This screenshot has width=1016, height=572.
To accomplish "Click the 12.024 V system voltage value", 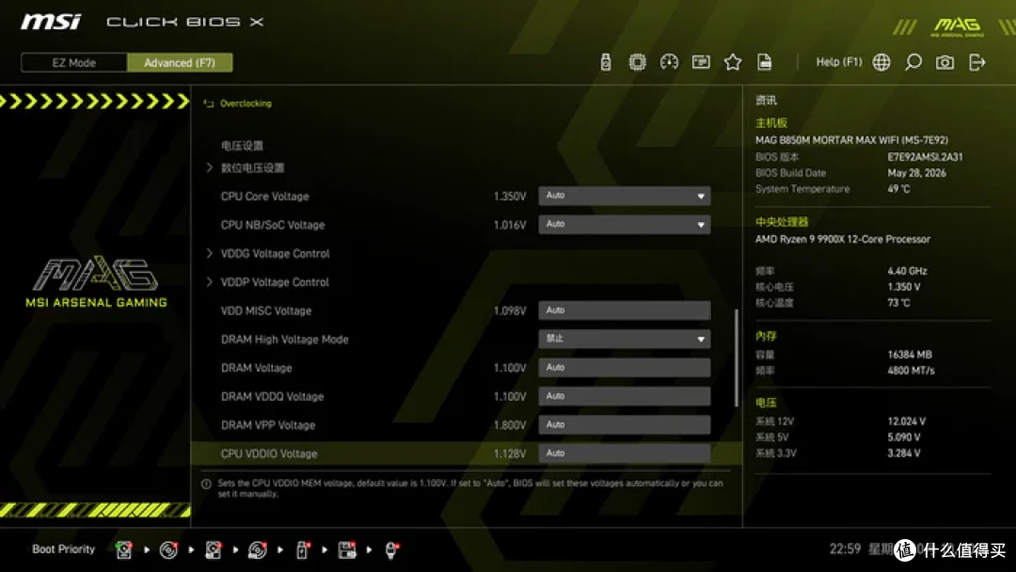I will click(x=907, y=421).
